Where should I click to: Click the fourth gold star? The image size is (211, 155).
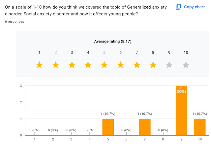(88, 65)
